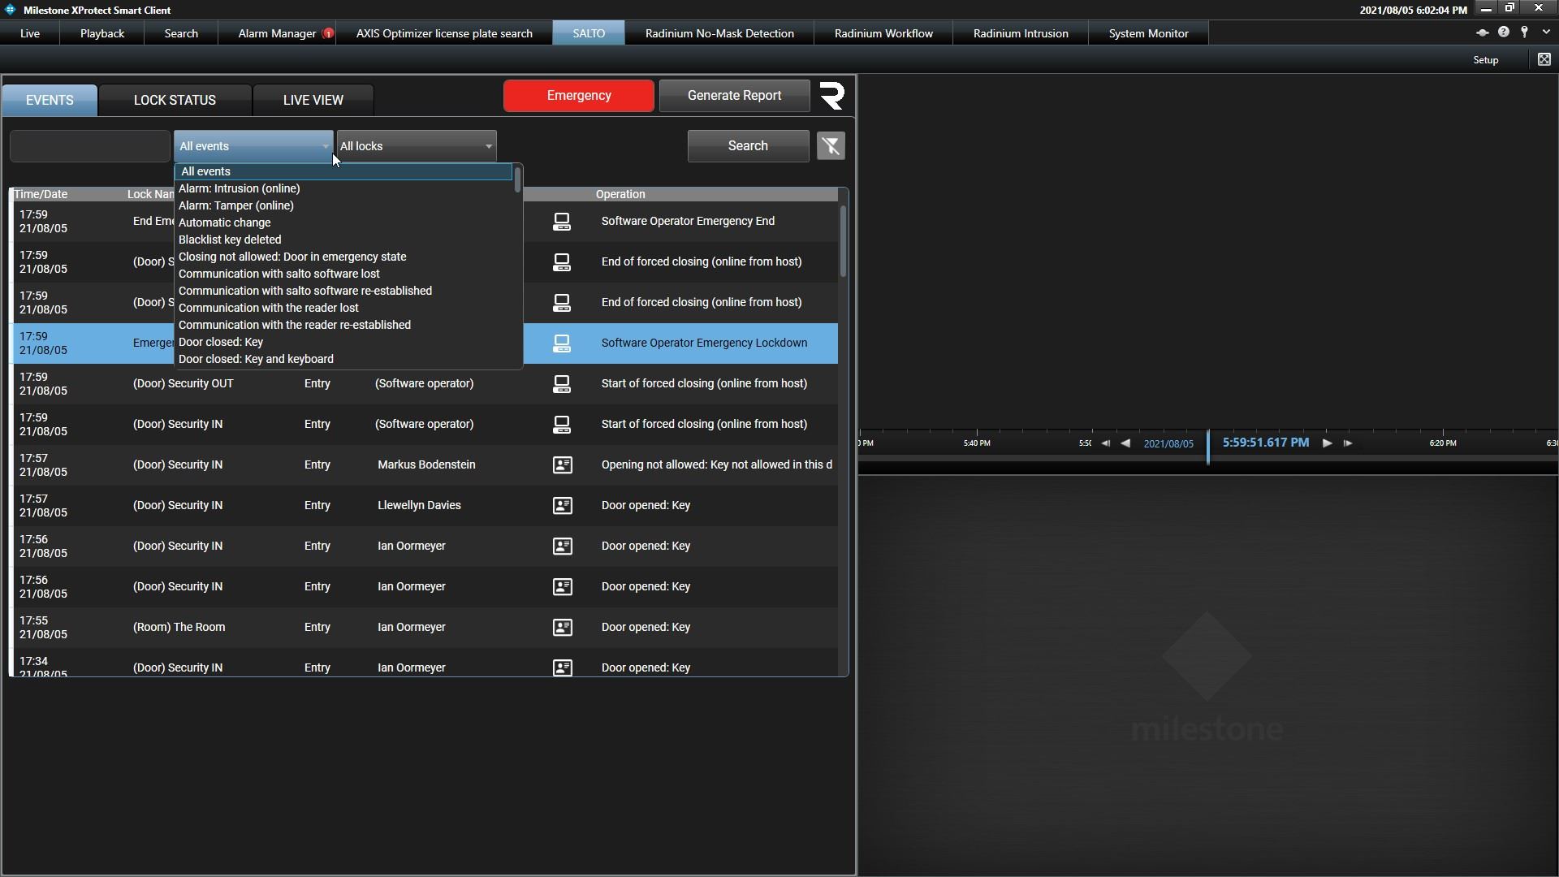Click the status connection icon near help
This screenshot has width=1559, height=877.
coord(1482,32)
